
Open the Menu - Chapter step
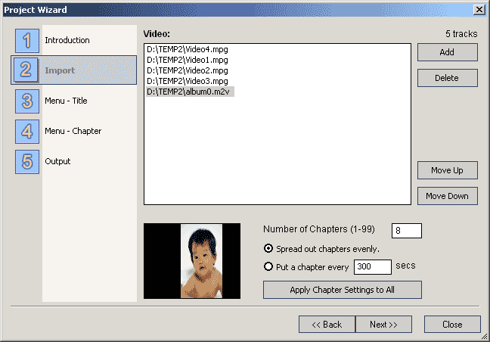tap(73, 131)
